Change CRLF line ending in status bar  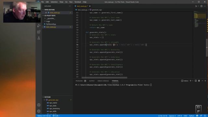[185, 116]
